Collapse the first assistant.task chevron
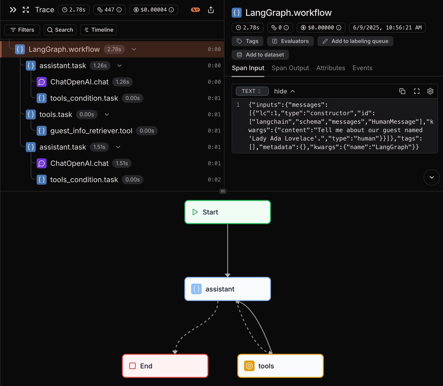This screenshot has height=386, width=443. pyautogui.click(x=119, y=66)
